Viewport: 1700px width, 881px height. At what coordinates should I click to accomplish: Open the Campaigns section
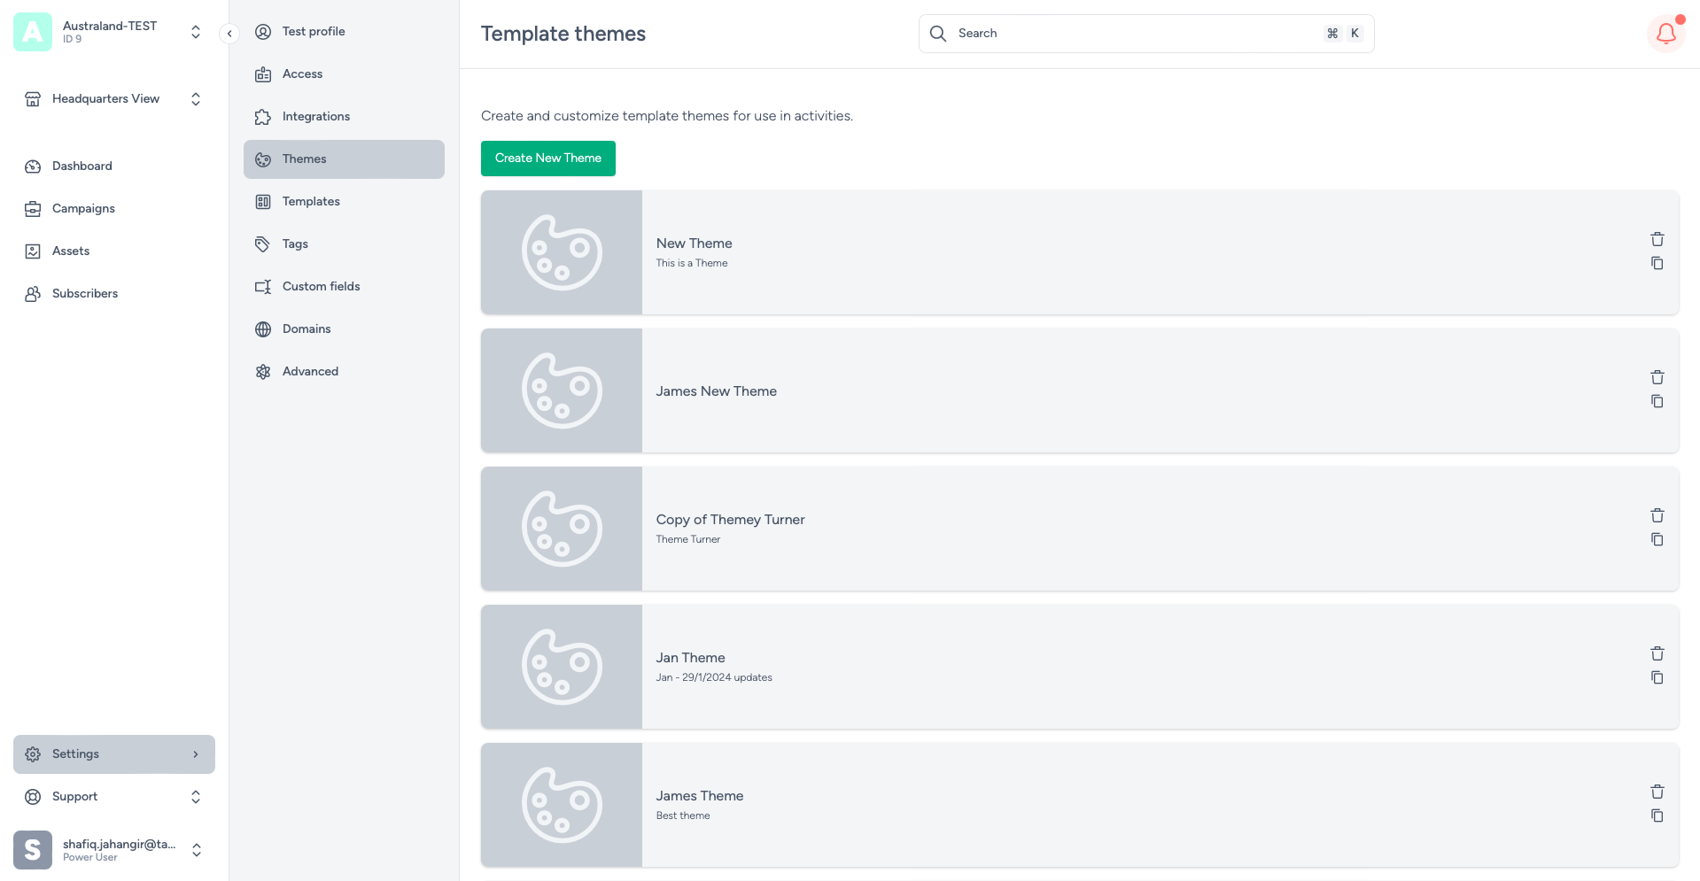coord(83,209)
